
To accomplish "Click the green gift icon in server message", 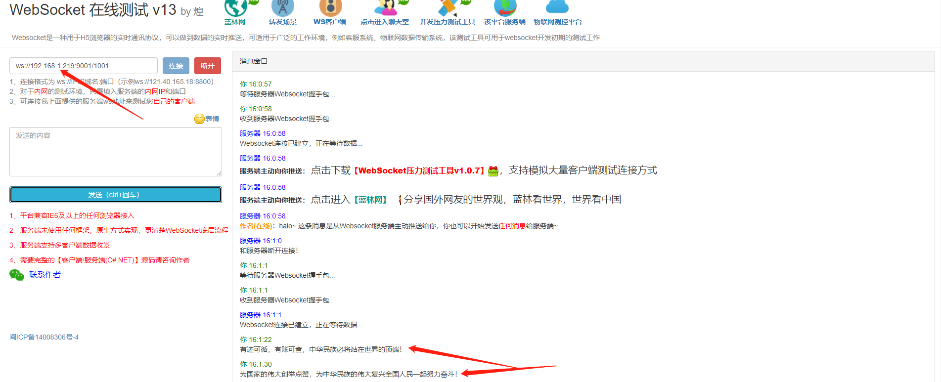I will tap(493, 171).
